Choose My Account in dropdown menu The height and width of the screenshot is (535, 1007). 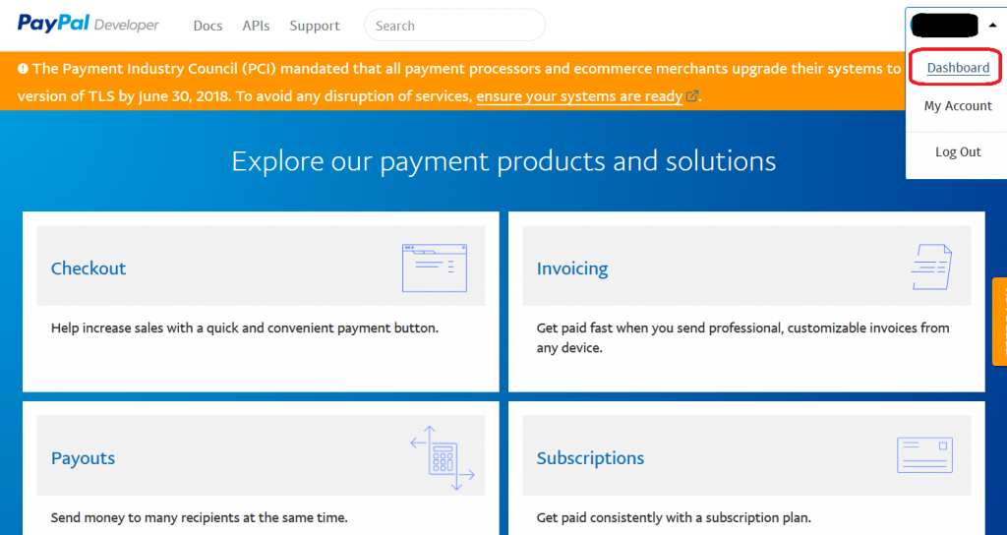coord(958,106)
